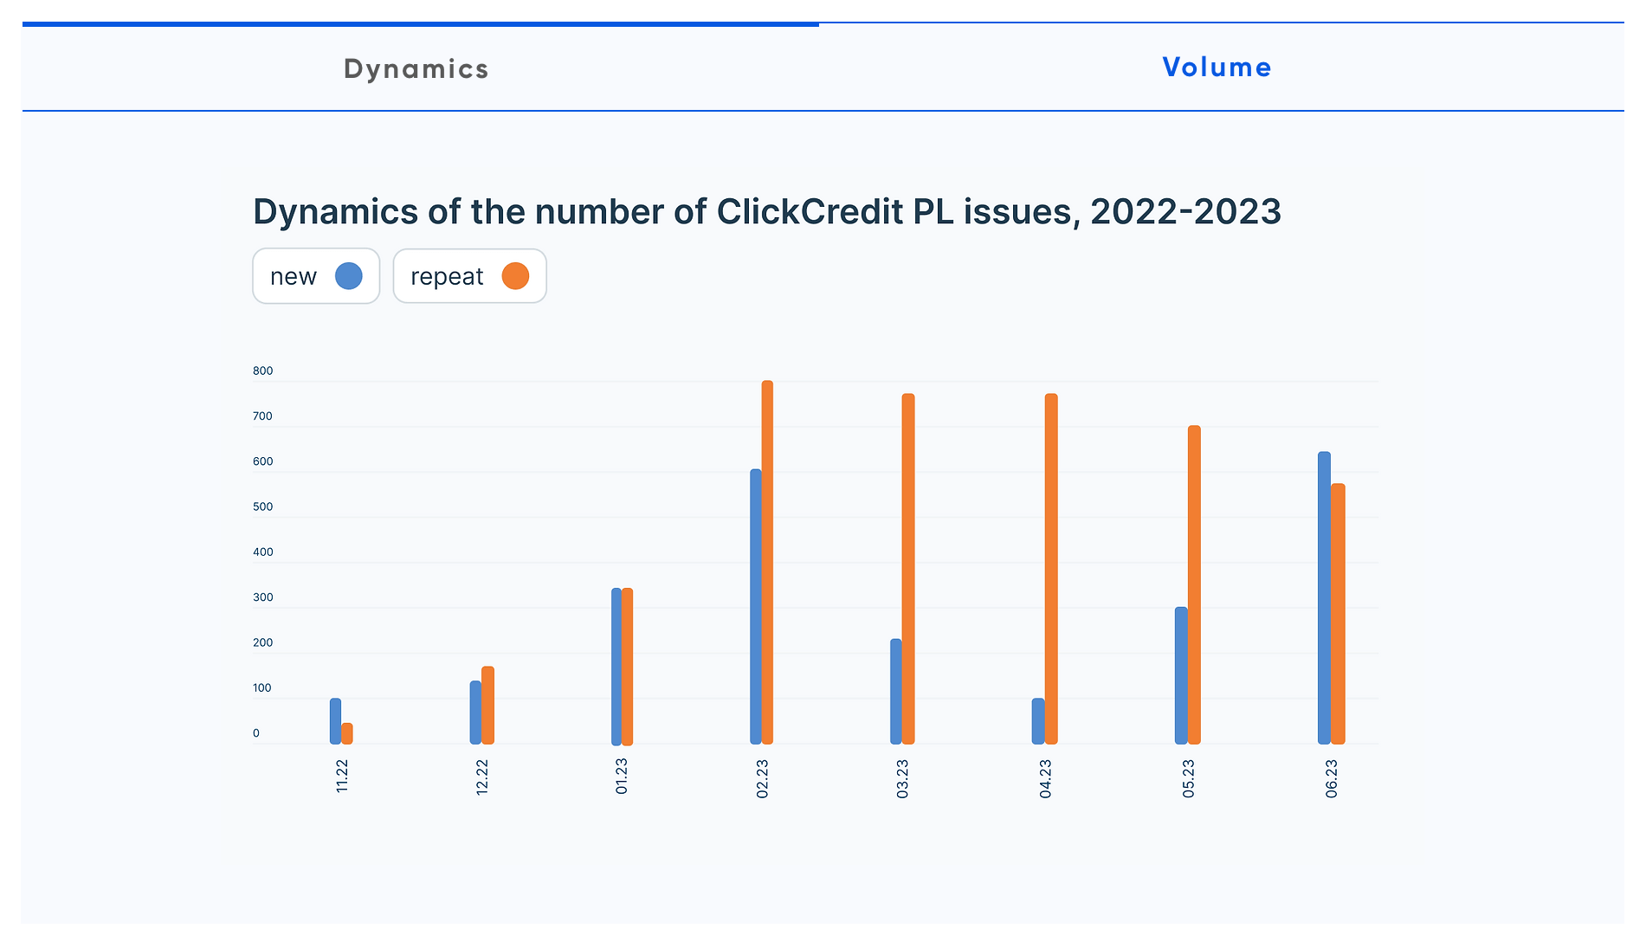Click the y-axis value 600
The image size is (1633, 935).
click(x=262, y=461)
